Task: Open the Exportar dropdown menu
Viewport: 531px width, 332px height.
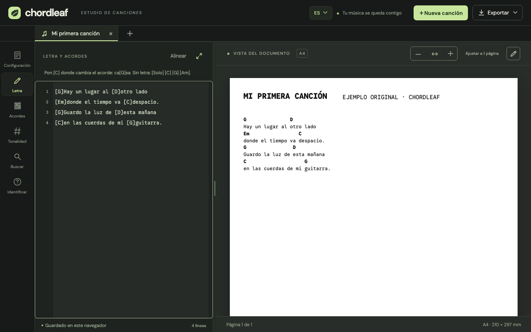Action: pyautogui.click(x=497, y=13)
